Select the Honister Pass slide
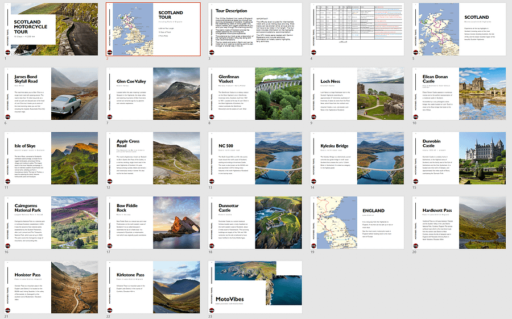512x319 pixels. pos(51,287)
